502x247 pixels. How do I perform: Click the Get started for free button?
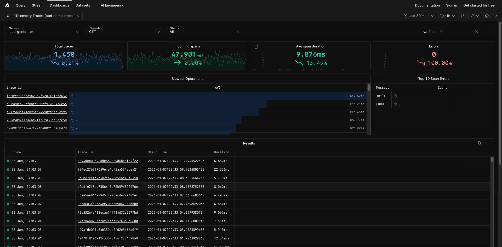click(x=479, y=5)
